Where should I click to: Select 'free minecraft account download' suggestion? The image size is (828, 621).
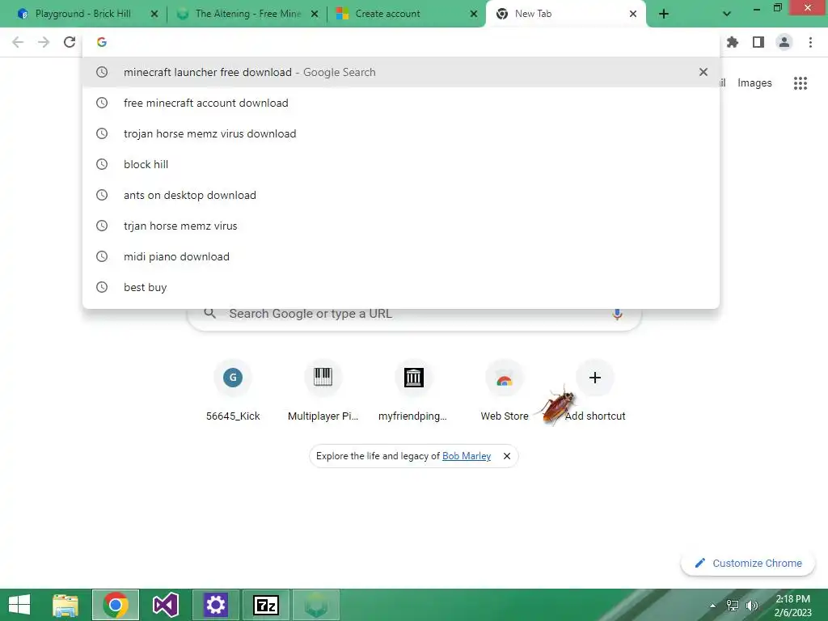pos(401,103)
